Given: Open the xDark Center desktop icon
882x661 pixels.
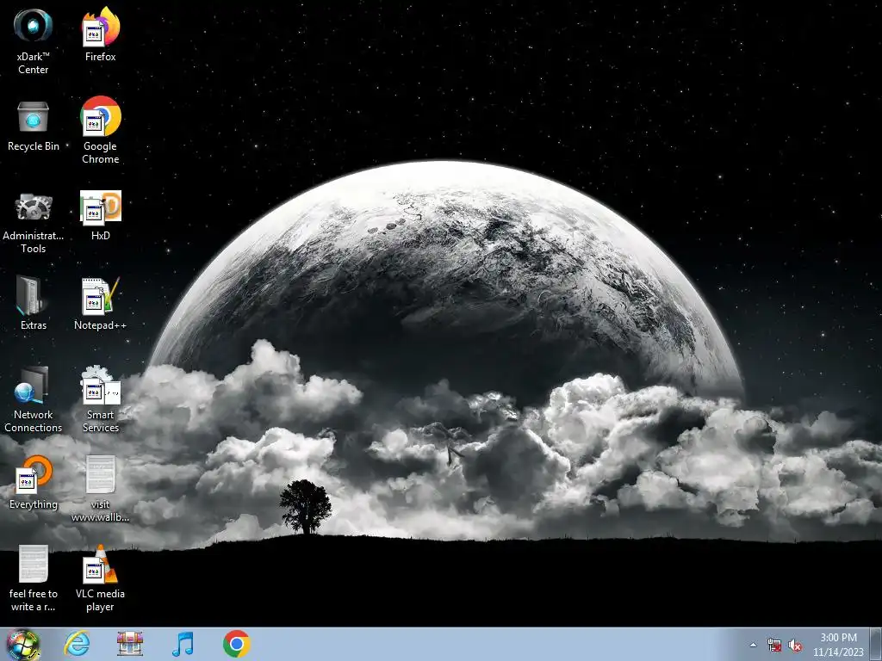Looking at the screenshot, I should tap(34, 40).
